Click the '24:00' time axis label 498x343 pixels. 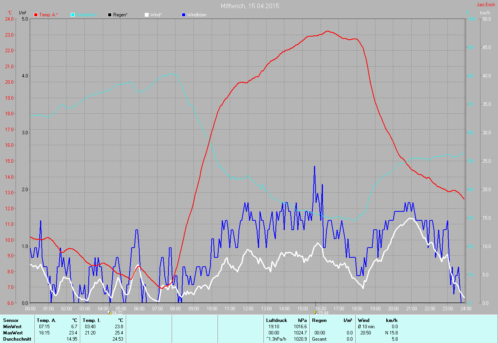466,308
